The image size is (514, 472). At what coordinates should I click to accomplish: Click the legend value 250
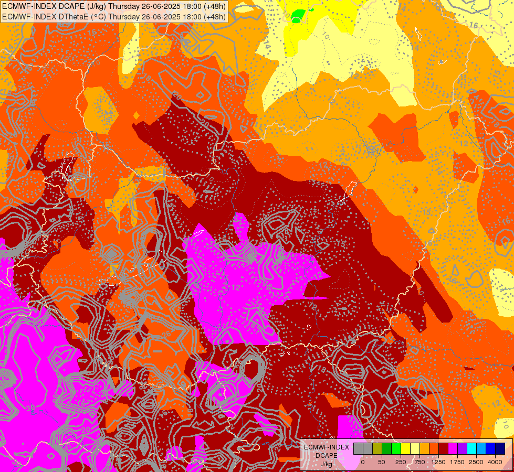tap(401, 462)
